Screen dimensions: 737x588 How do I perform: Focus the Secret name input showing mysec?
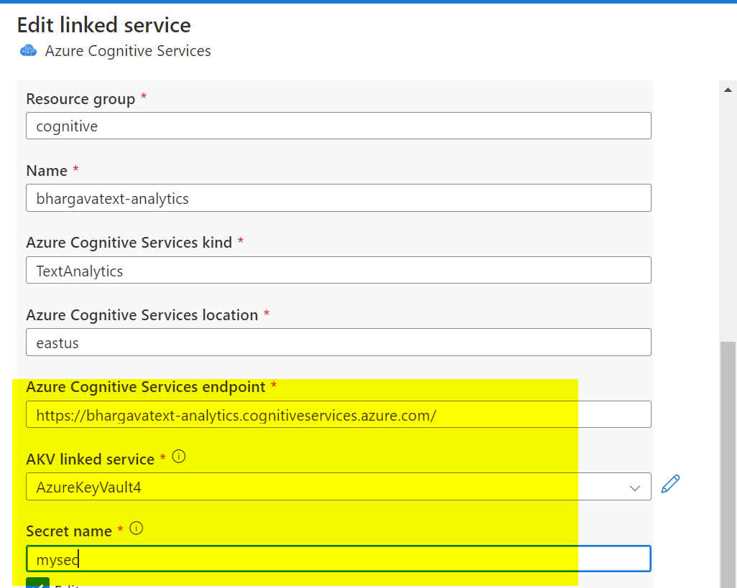338,558
